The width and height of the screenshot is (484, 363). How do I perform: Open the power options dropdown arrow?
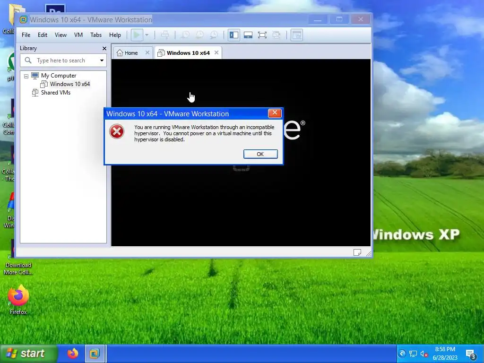[147, 35]
